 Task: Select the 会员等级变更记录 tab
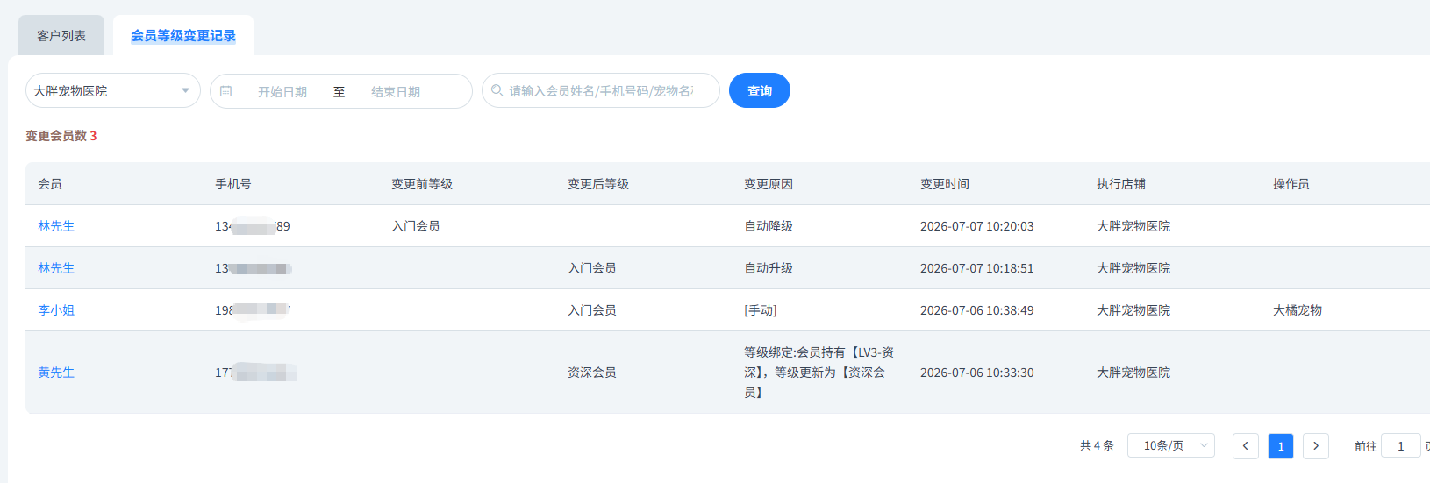183,36
